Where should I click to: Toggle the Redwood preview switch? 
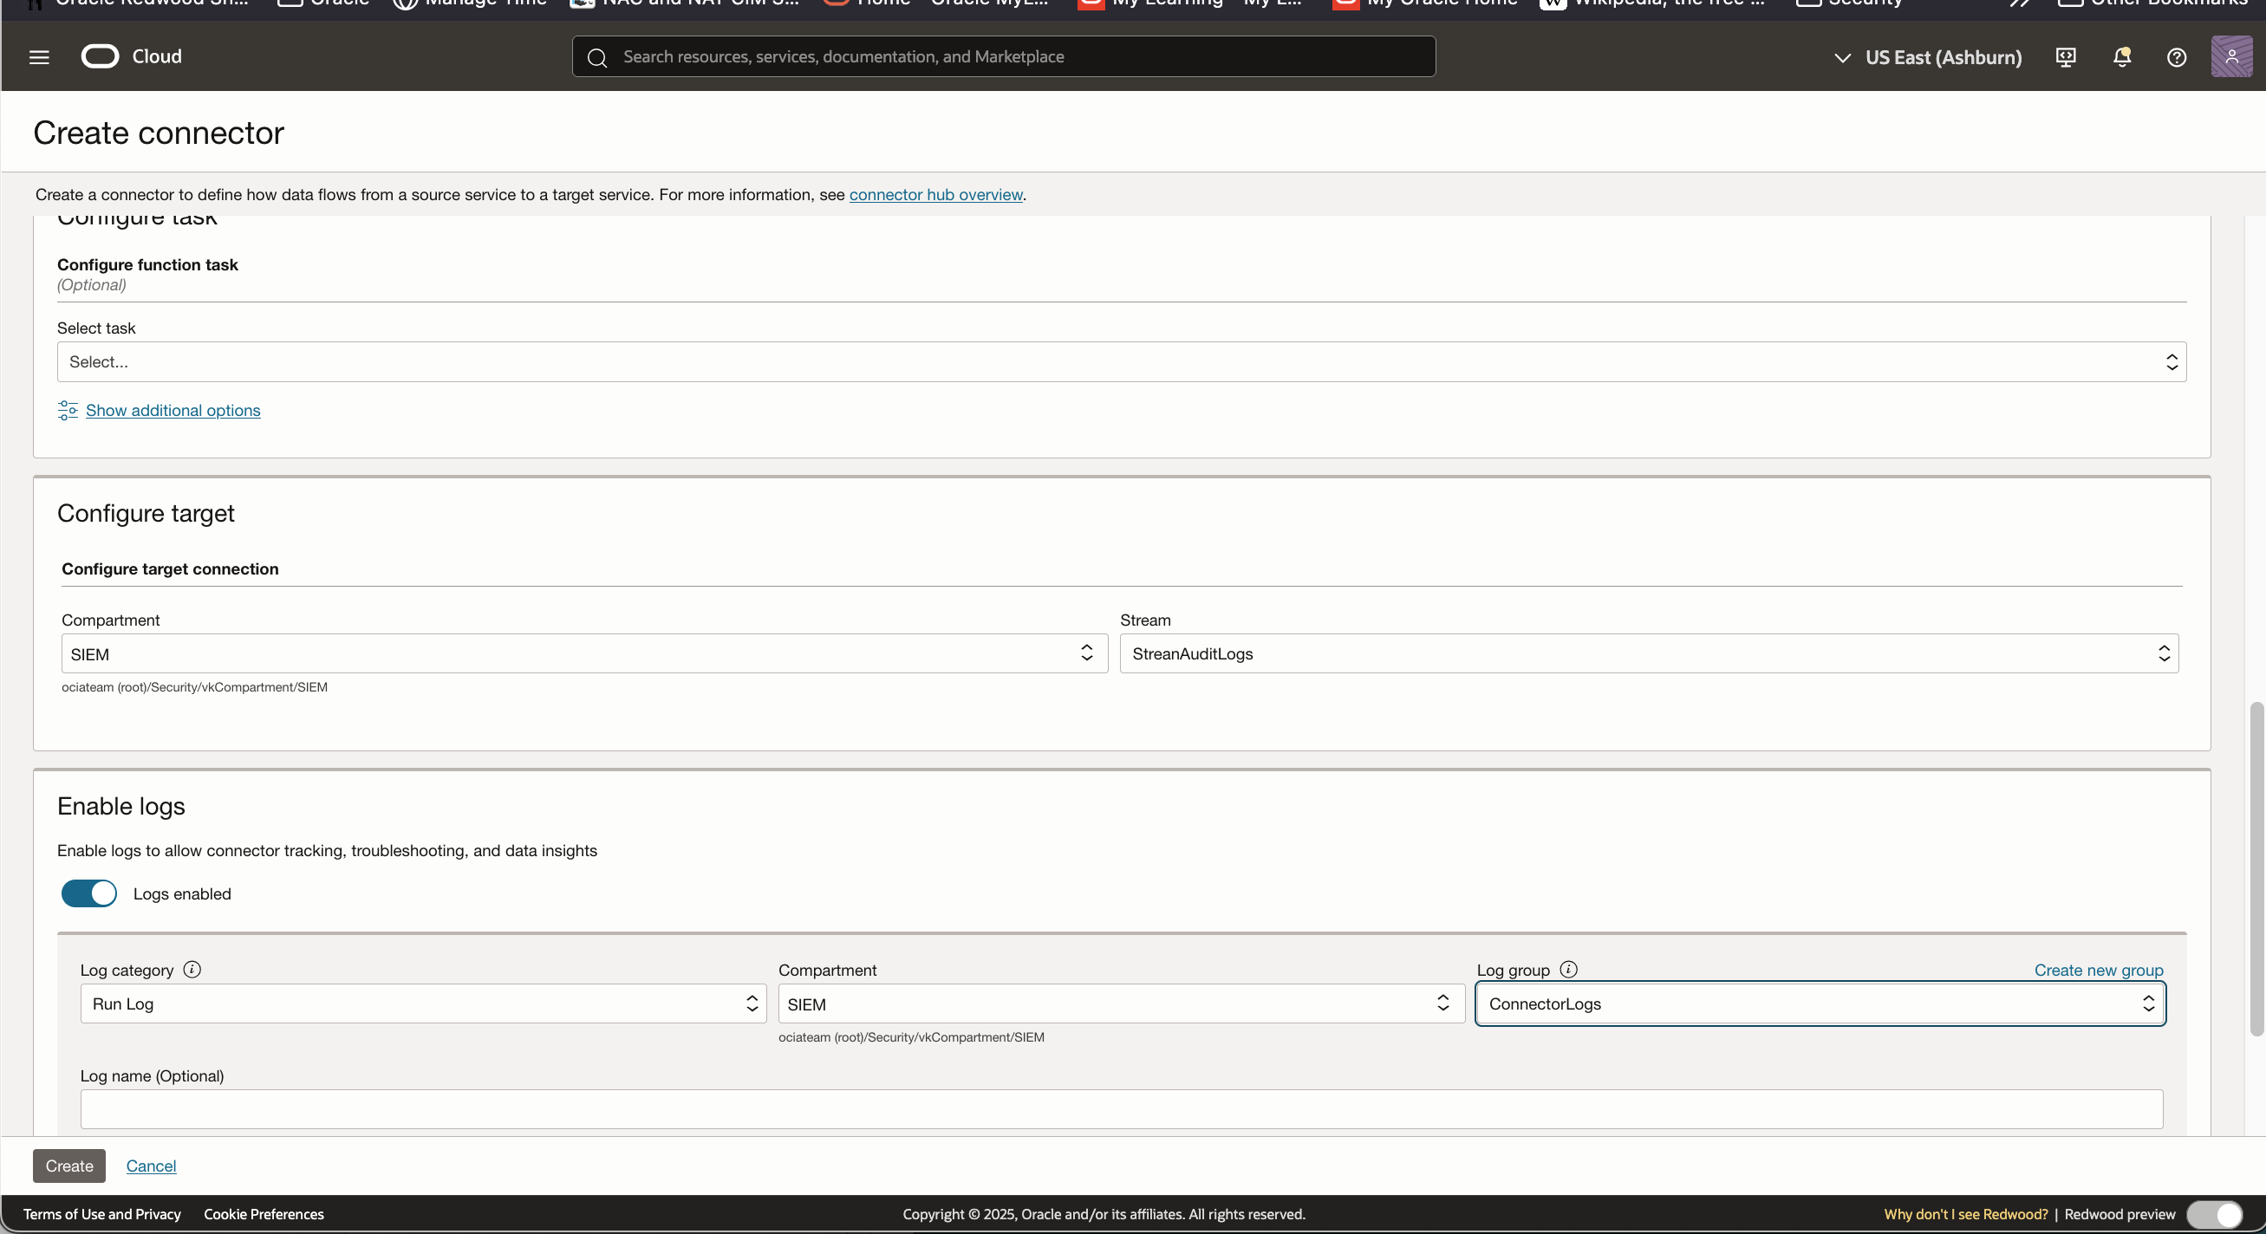click(2215, 1215)
